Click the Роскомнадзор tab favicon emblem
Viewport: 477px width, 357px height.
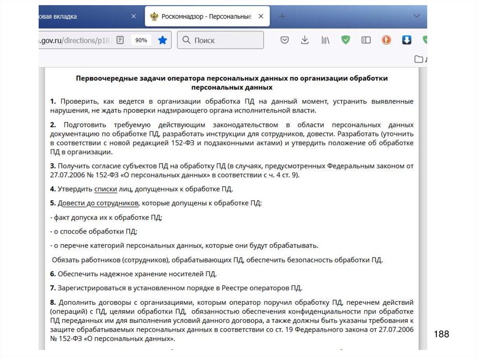point(154,16)
